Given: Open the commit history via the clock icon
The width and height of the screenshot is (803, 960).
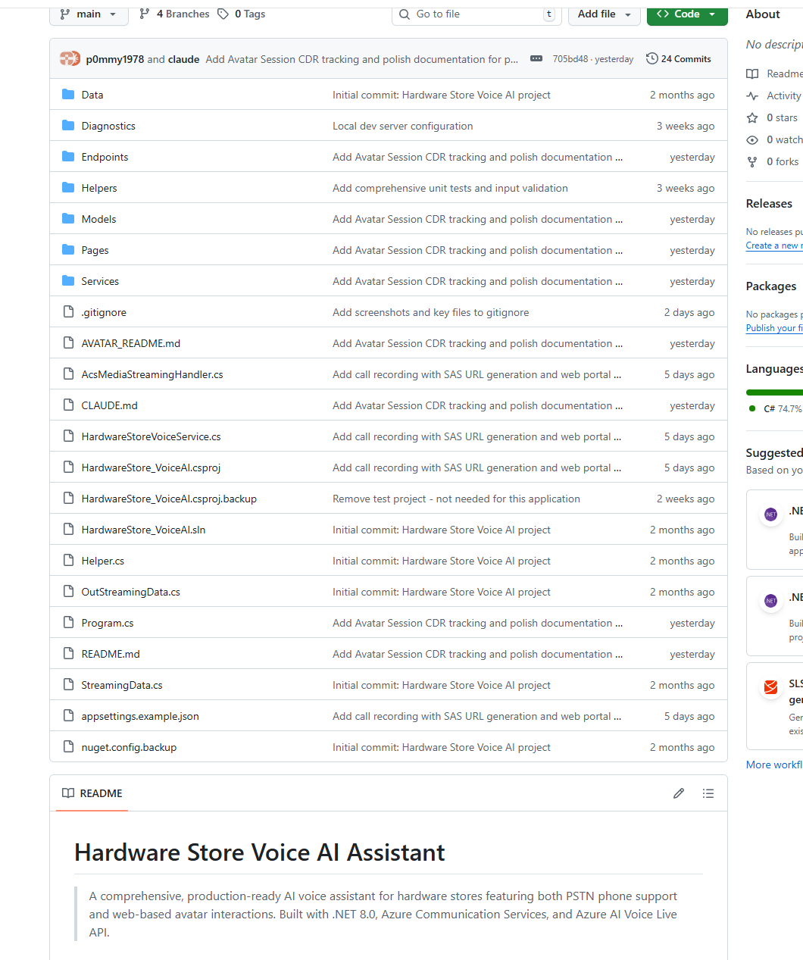Looking at the screenshot, I should pos(651,58).
